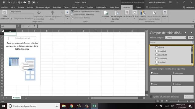Click the Windows Start button
The width and height of the screenshot is (195, 109).
4,106
